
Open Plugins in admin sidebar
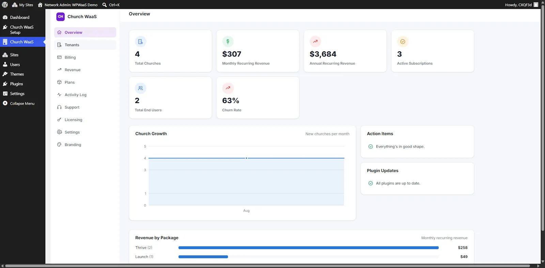22,84
